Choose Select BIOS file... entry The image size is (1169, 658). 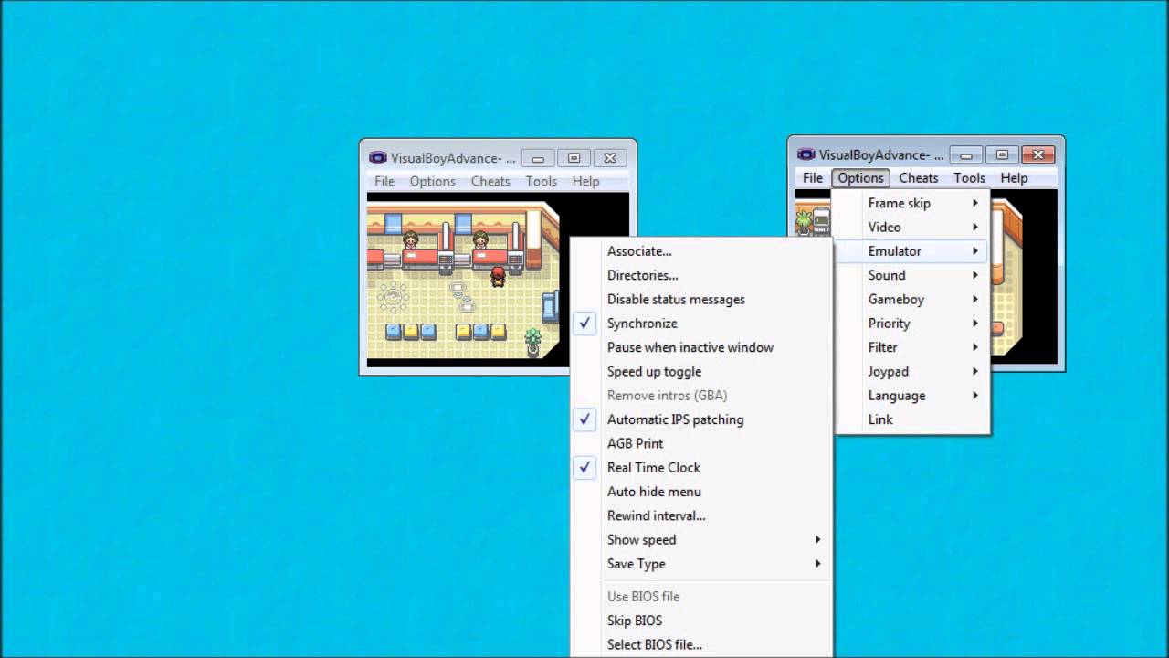point(700,644)
